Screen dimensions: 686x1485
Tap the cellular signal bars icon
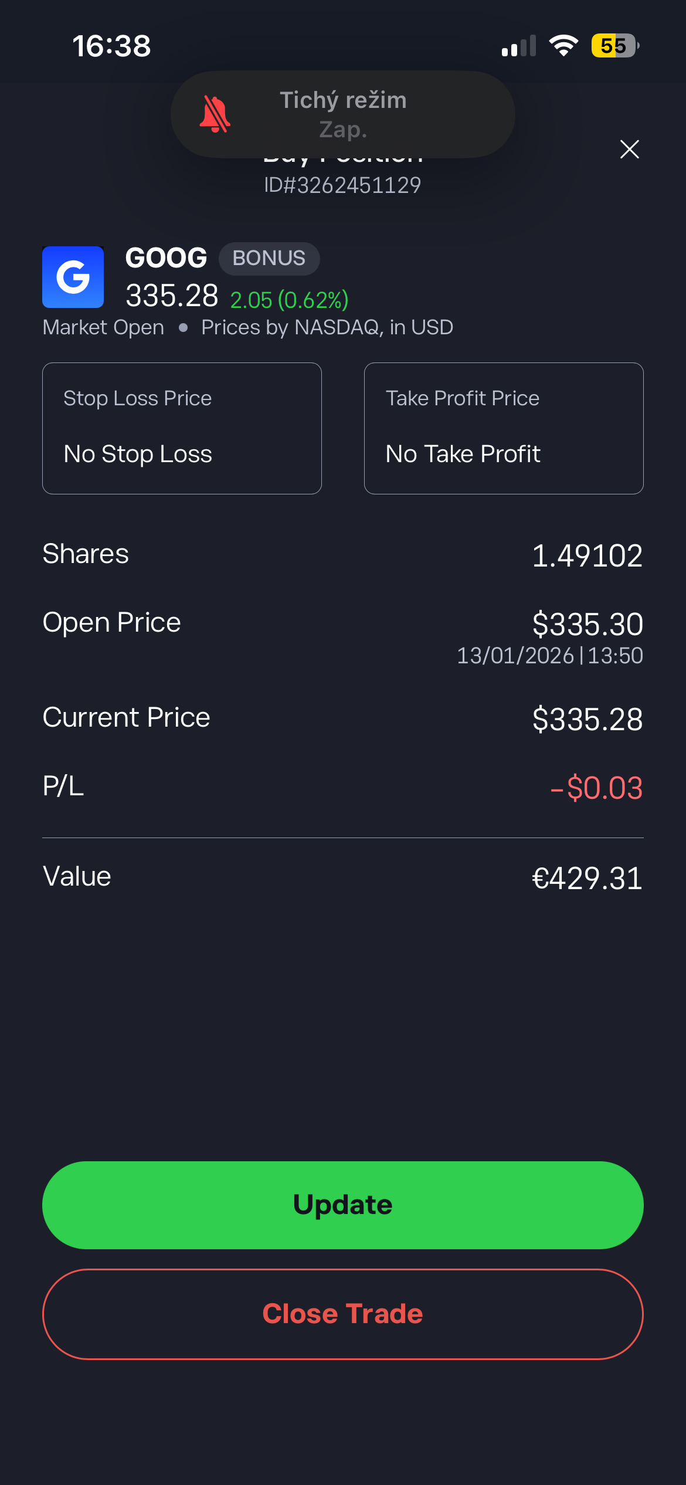pos(519,46)
